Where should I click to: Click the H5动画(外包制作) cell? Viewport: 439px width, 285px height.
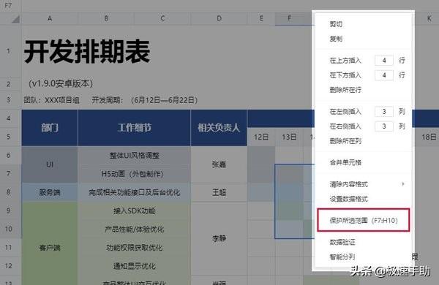pos(135,174)
